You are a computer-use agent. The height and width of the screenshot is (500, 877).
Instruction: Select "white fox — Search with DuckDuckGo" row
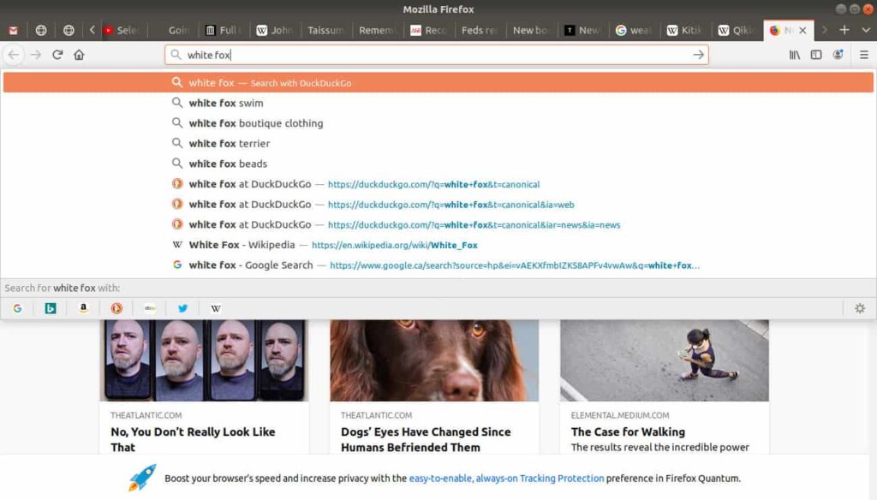coord(438,83)
